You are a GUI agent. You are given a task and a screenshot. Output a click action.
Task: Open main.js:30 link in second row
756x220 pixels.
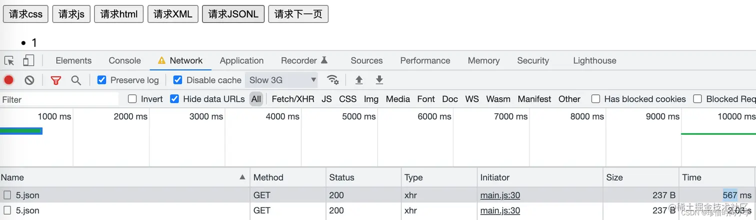(x=500, y=211)
